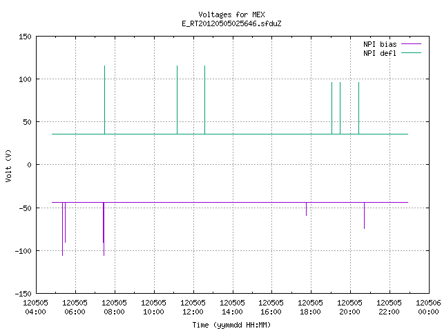Click the x-axis tick label 12:00
442x331 pixels.
(193, 312)
